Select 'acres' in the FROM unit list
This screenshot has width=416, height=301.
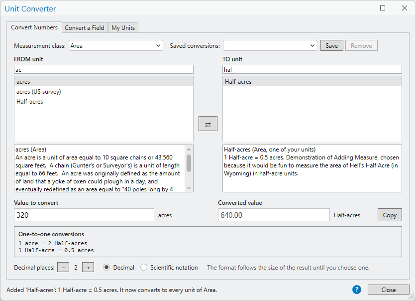[x=104, y=82]
